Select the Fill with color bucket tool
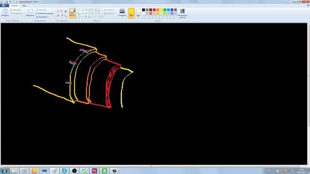 (x=62, y=12)
